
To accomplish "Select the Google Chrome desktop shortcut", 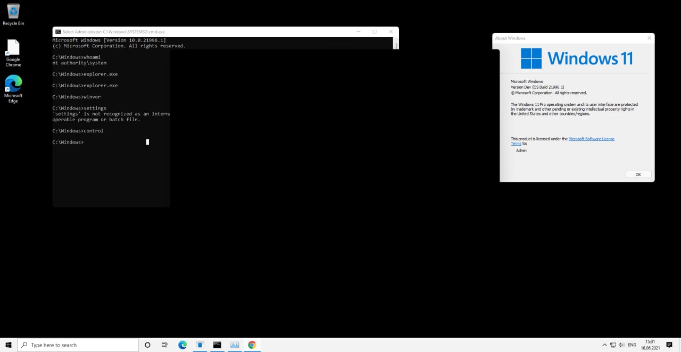I will point(13,53).
